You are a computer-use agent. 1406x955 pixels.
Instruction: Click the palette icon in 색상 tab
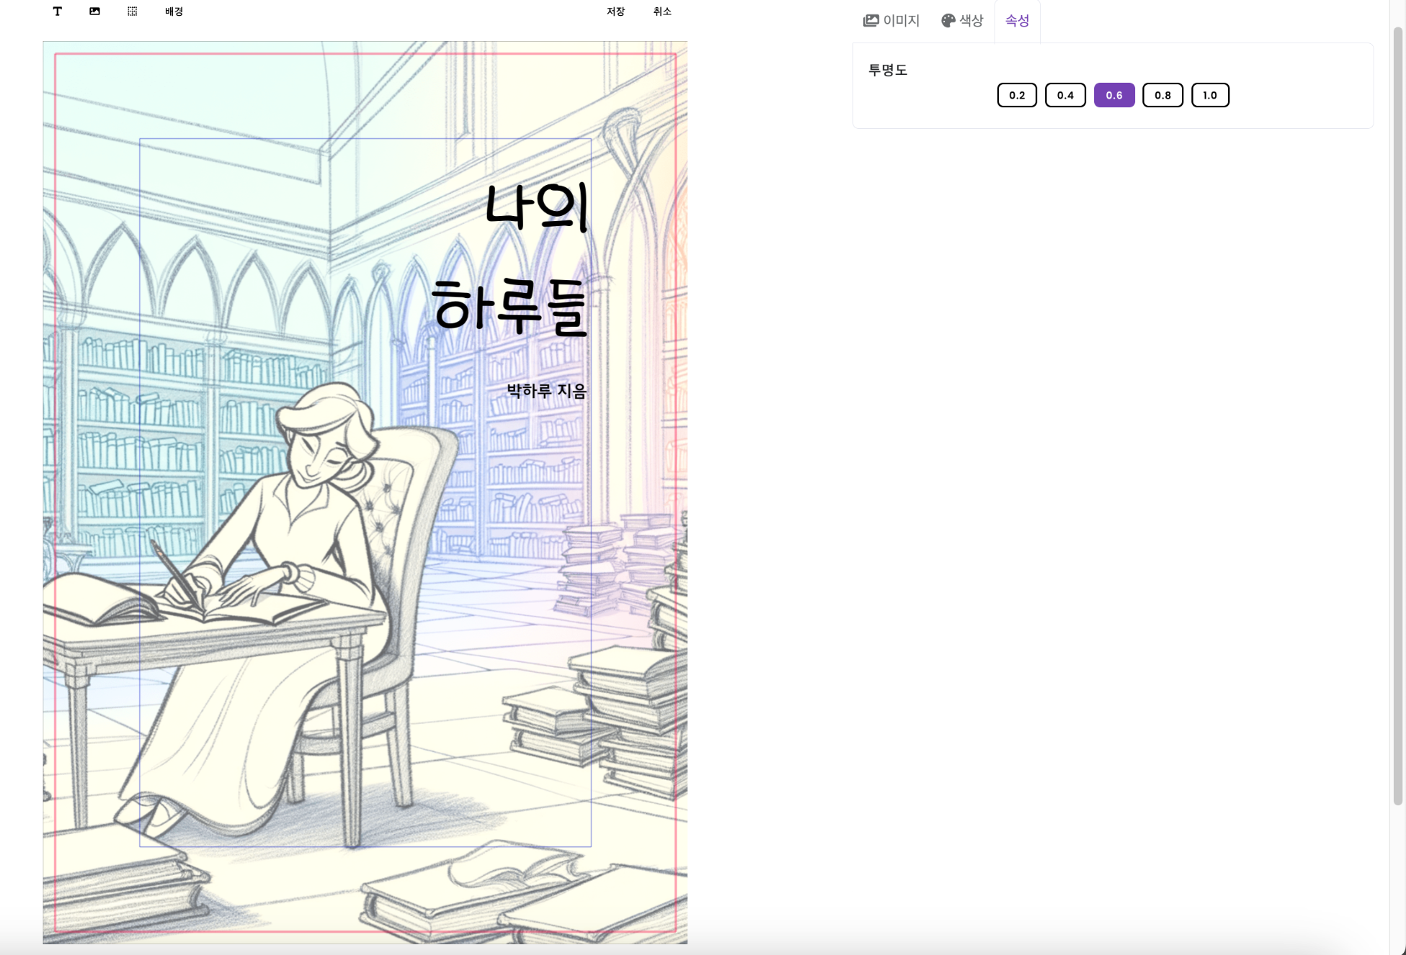948,21
